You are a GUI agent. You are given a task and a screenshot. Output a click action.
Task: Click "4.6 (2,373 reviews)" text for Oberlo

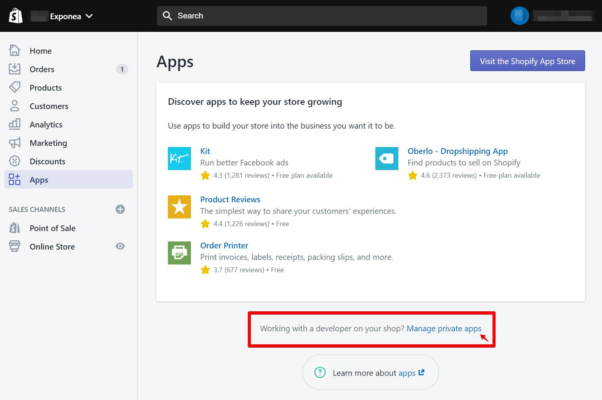click(x=449, y=175)
